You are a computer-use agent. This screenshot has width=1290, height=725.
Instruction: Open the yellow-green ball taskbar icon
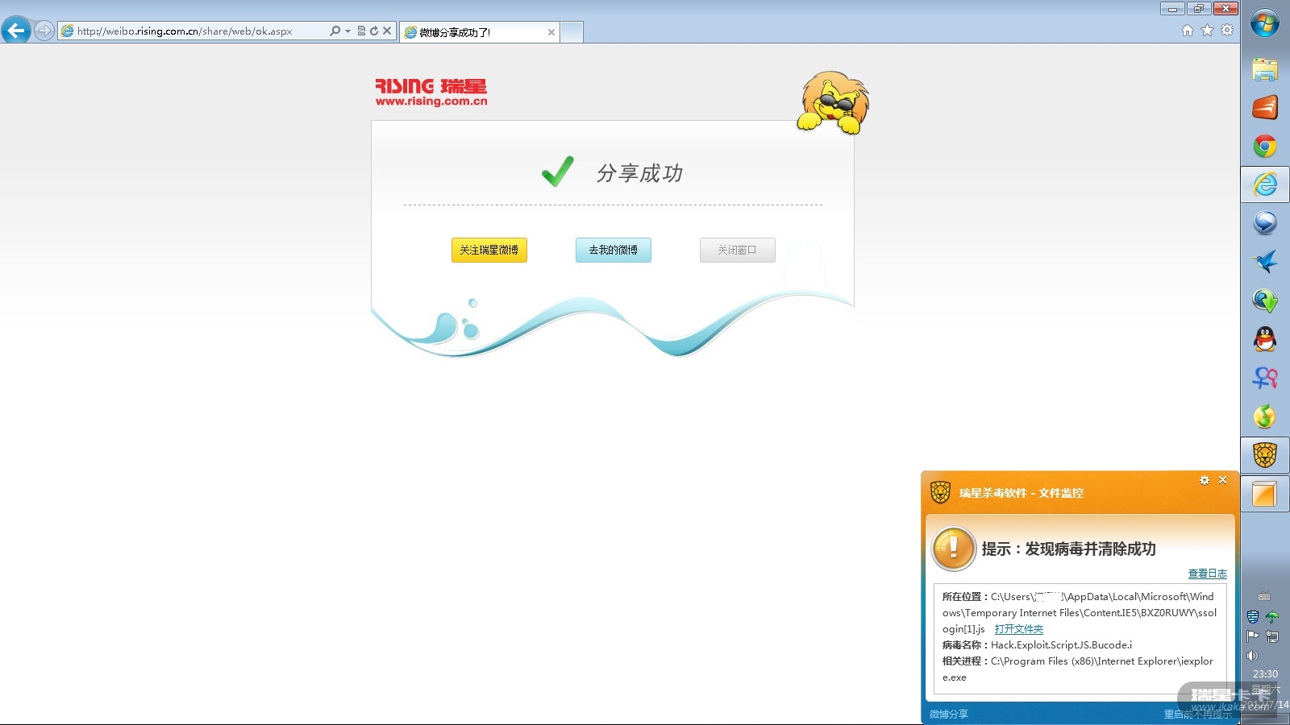[x=1265, y=416]
